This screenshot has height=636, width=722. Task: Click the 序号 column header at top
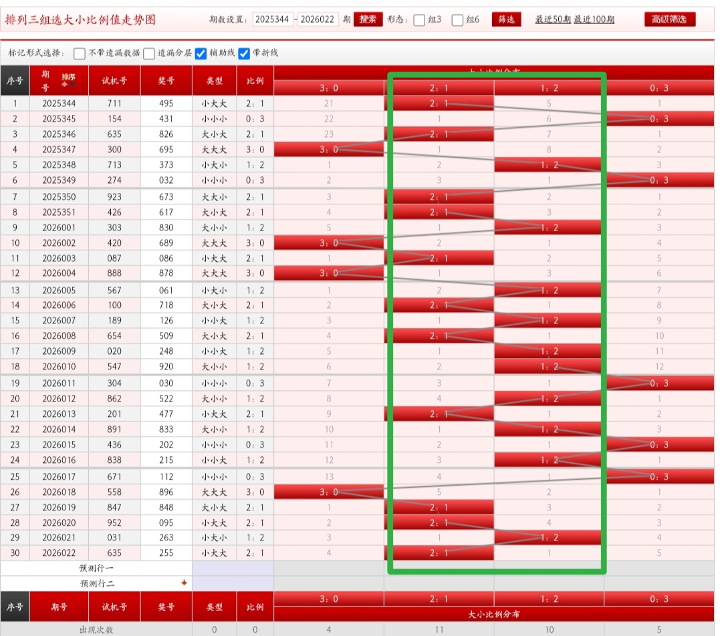click(15, 81)
